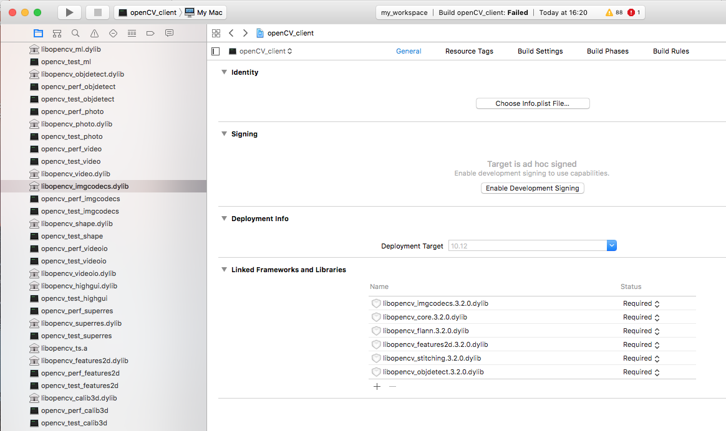This screenshot has width=726, height=431.
Task: Select libopencv_core.3.2.0.dylib in linked libraries
Action: click(x=425, y=317)
